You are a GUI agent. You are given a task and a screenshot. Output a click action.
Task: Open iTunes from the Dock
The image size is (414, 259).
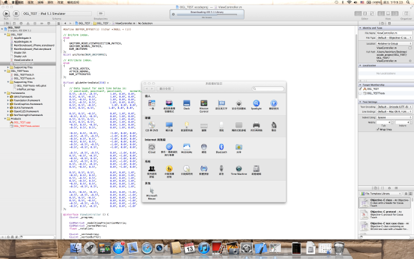pos(204,248)
